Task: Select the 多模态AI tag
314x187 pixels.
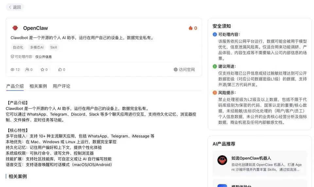Action: [37, 47]
